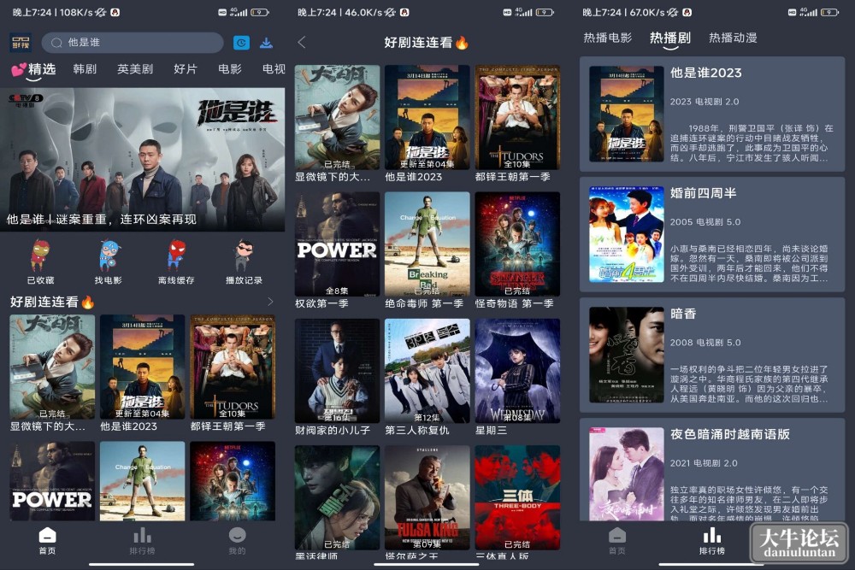This screenshot has width=855, height=570.
Task: Switch to 英美剧 category tab
Action: click(135, 69)
